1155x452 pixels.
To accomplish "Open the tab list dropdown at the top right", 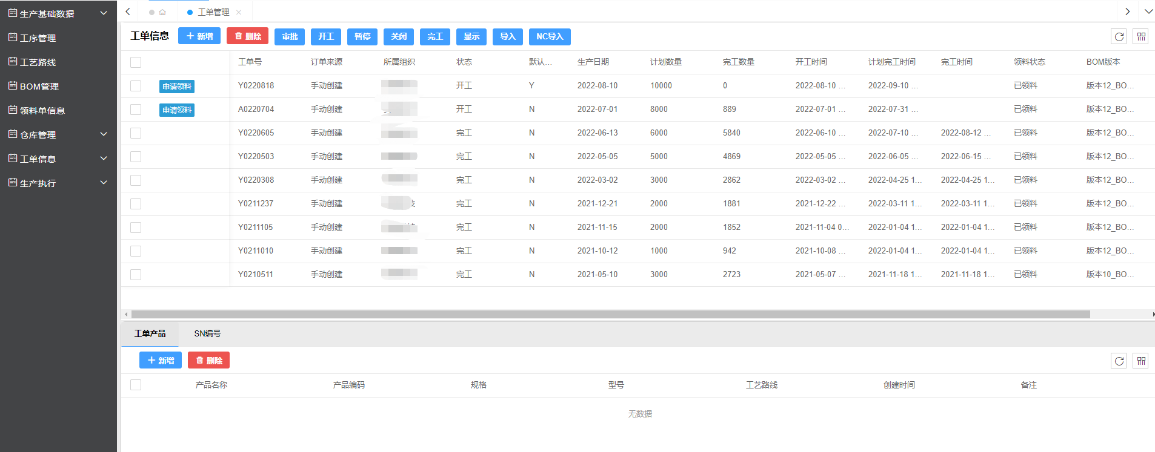I will point(1148,11).
